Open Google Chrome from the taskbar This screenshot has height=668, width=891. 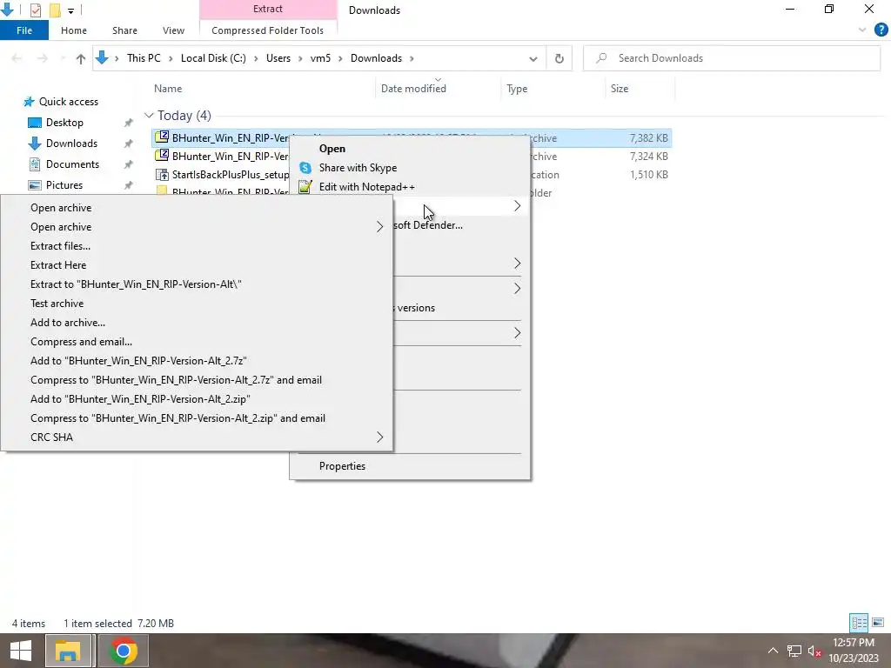click(124, 651)
